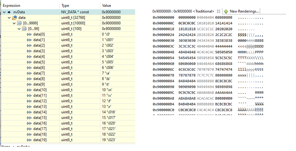Close the 0x90000000 Traditional rendering tab
296x151 pixels.
point(219,11)
